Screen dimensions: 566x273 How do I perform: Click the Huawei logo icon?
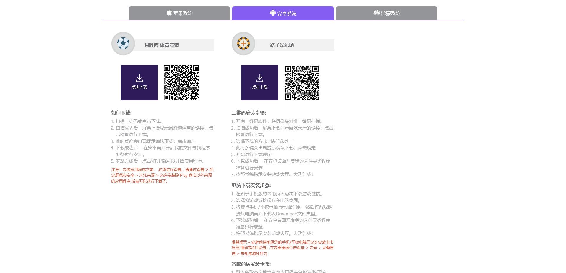376,13
